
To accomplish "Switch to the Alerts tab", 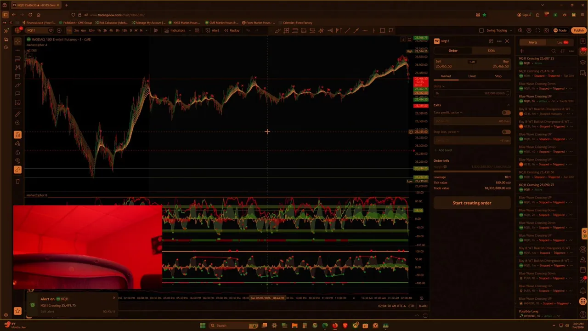I will (x=532, y=42).
